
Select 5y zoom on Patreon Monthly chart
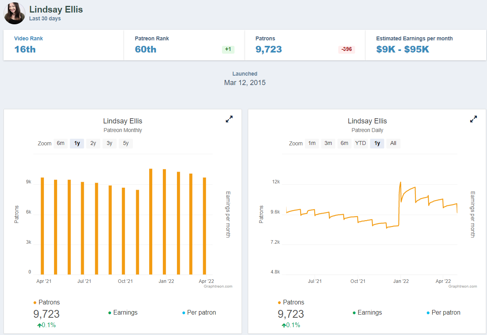(x=126, y=143)
